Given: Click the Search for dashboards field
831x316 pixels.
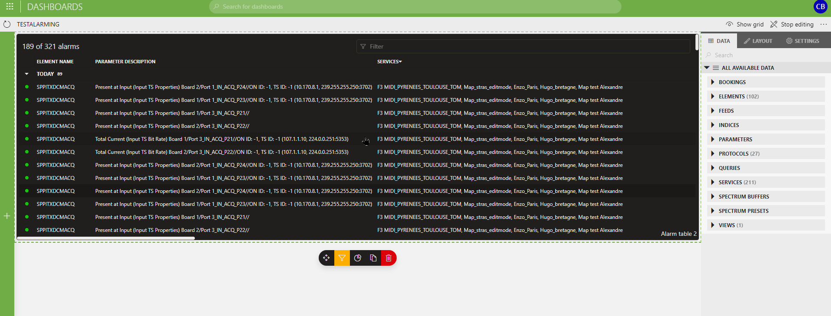Looking at the screenshot, I should tap(415, 7).
